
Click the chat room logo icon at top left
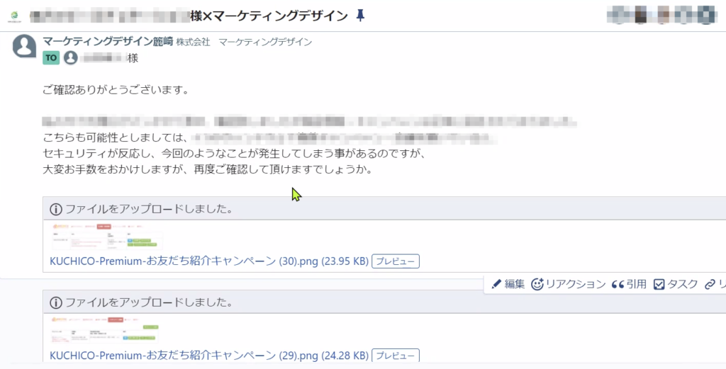click(x=14, y=16)
